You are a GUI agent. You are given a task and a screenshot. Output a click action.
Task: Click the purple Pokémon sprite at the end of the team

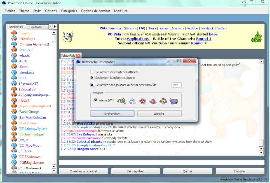tap(174, 101)
